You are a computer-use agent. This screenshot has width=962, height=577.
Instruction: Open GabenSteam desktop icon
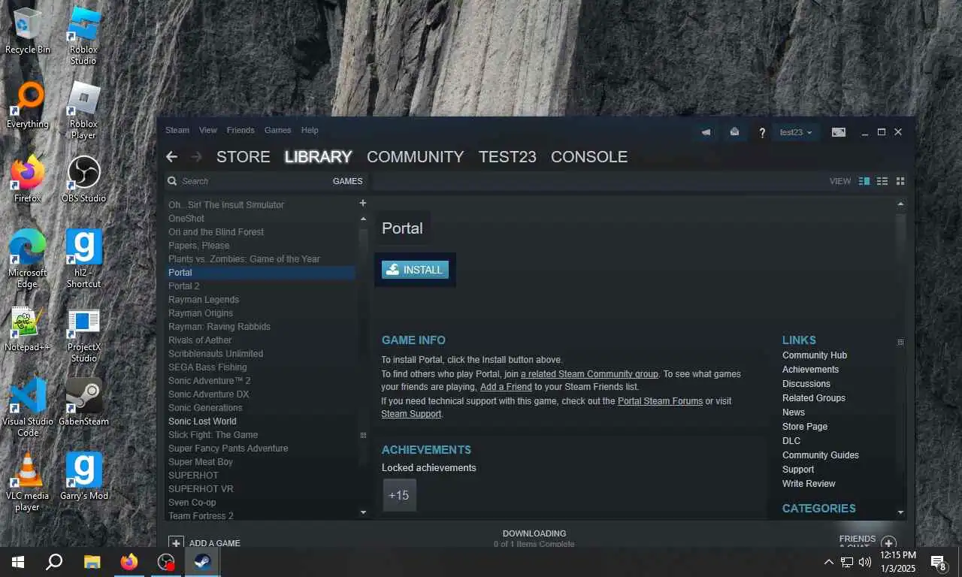[83, 403]
